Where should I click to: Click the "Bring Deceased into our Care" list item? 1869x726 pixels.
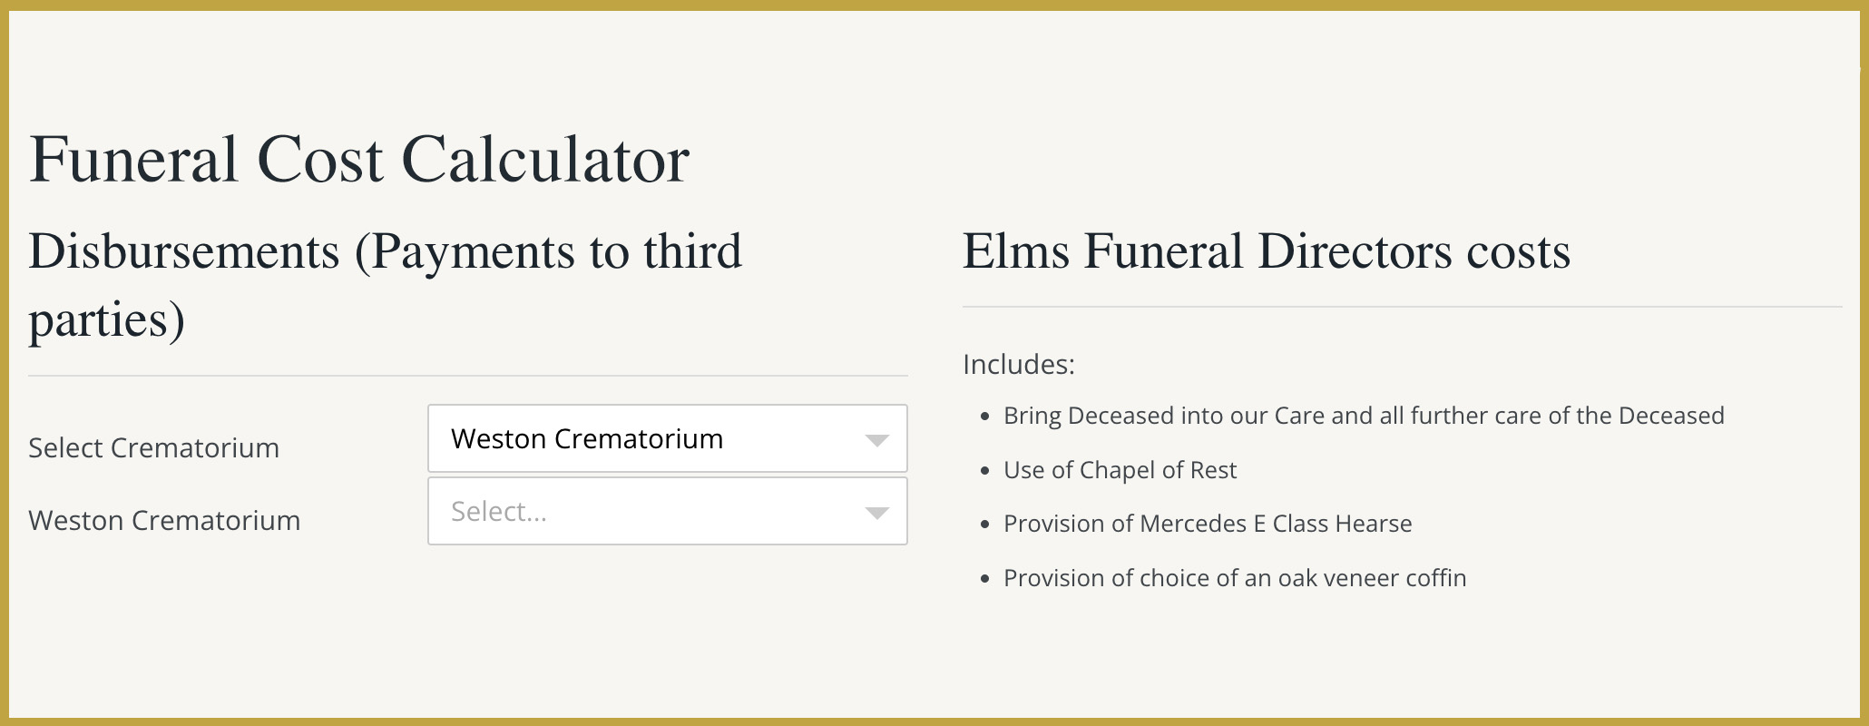point(1363,416)
